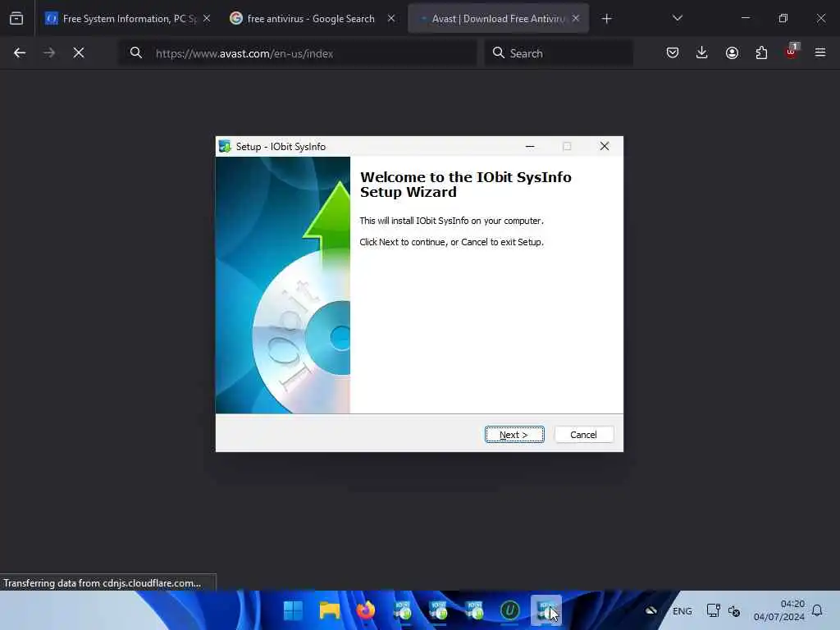Screen dimensions: 840x630
Task: Open Firefox from the taskbar
Action: pyautogui.click(x=366, y=610)
